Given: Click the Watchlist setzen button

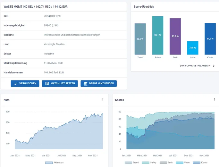Looking at the screenshot, I should [x=60, y=83].
